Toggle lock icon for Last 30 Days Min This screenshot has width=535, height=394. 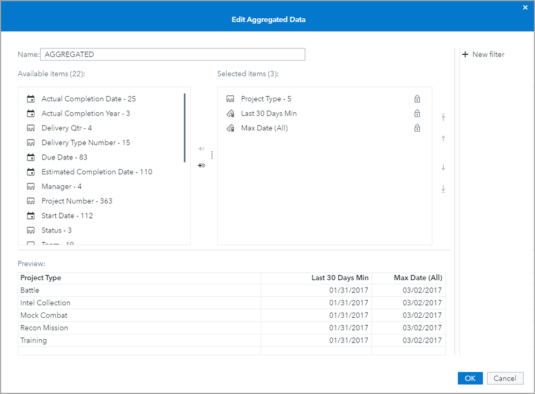click(x=417, y=113)
